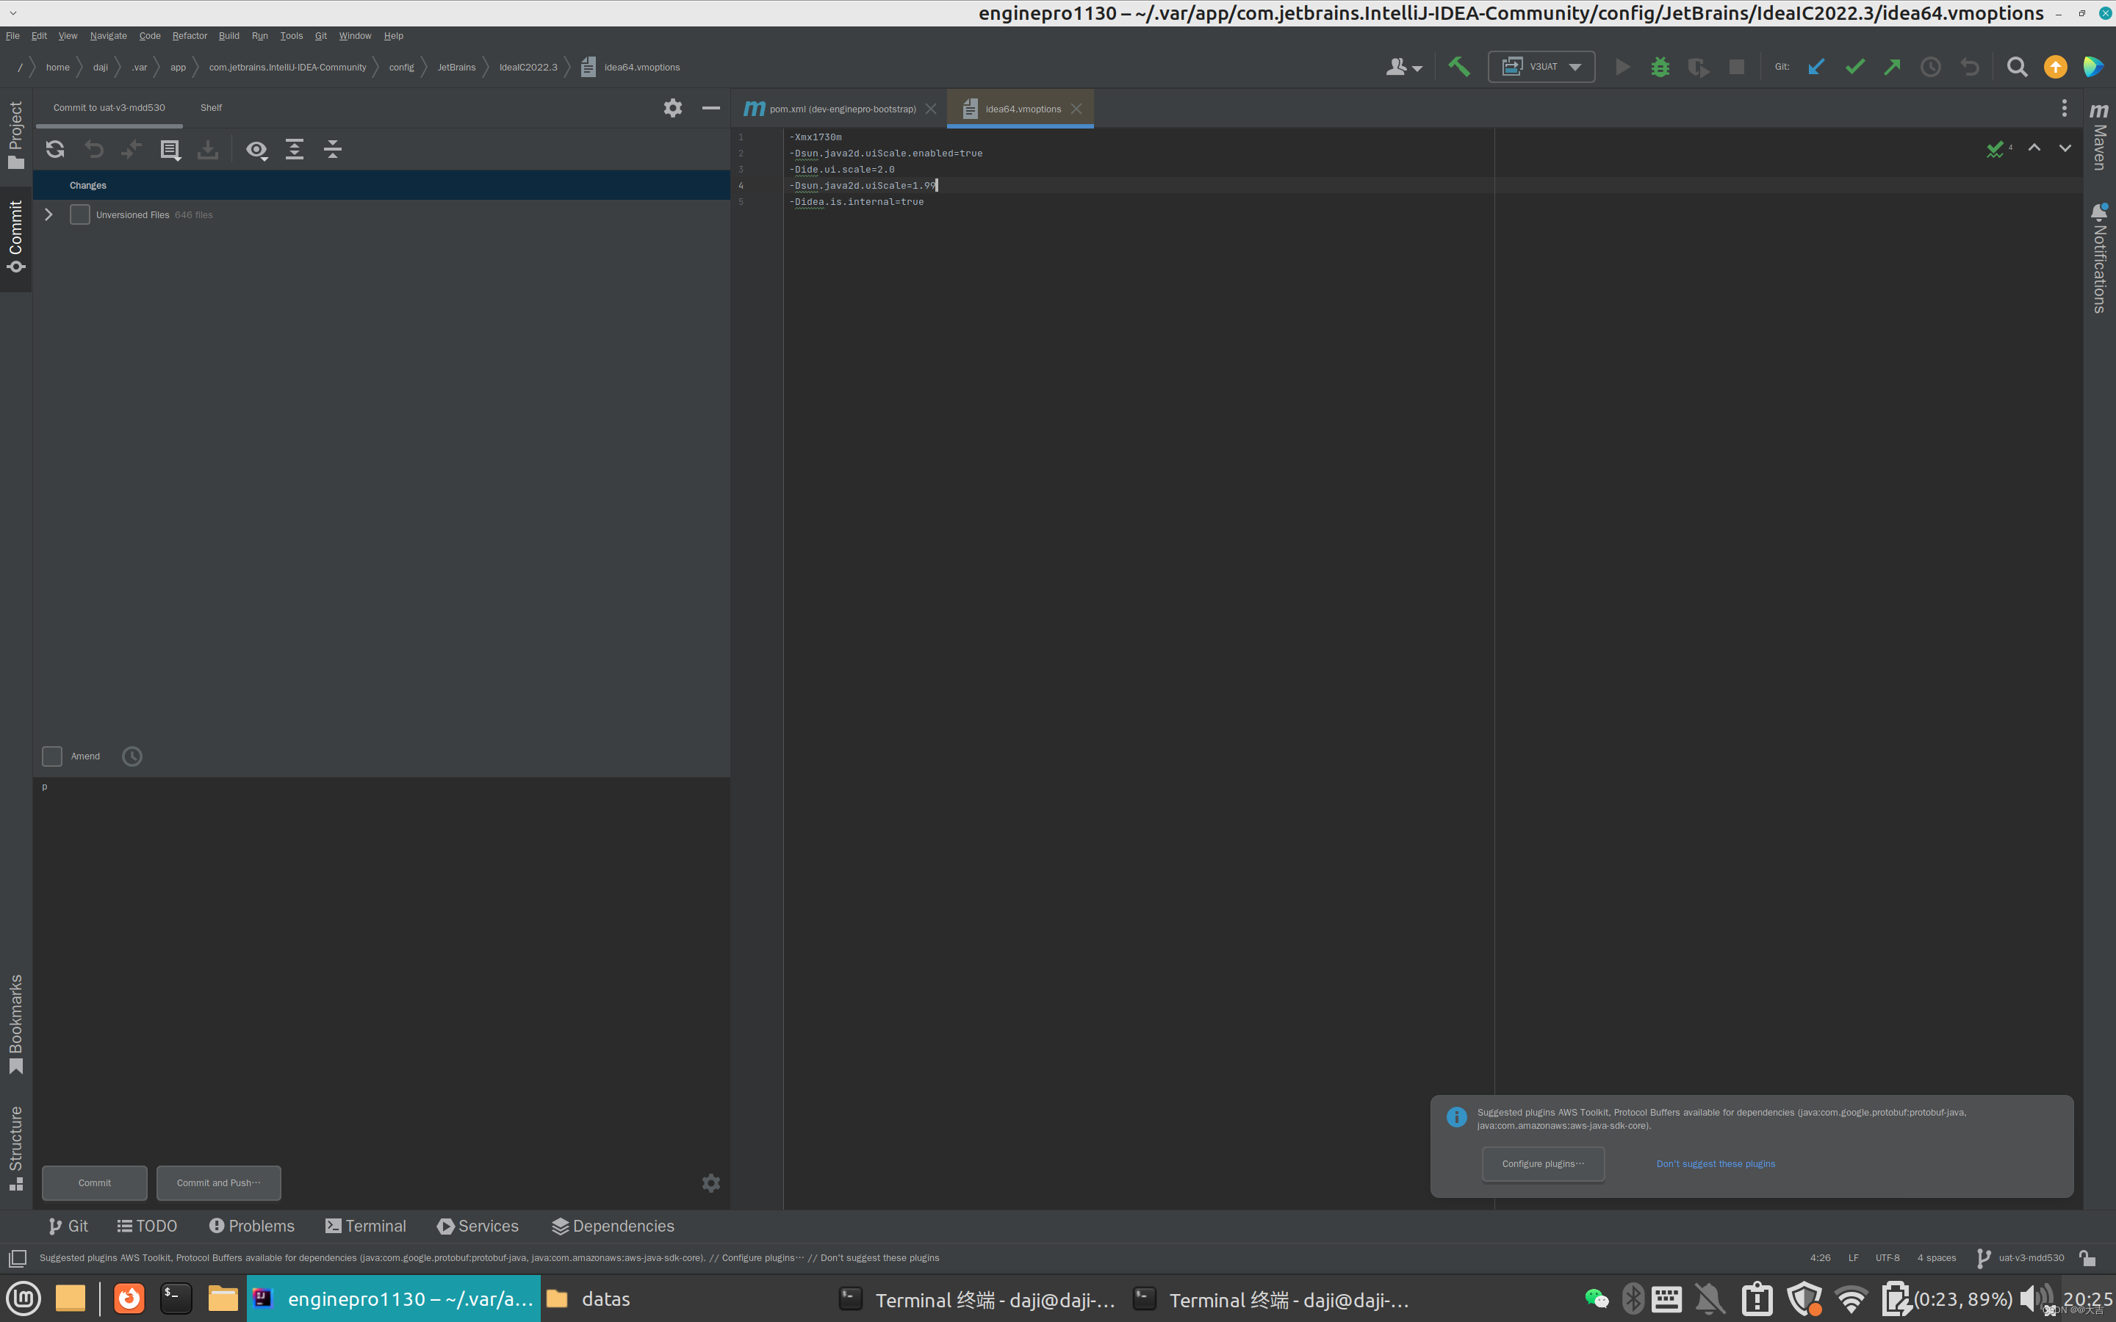Switch to the Terminal tab at bottom
Screen dimensions: 2116x1322
(364, 1226)
